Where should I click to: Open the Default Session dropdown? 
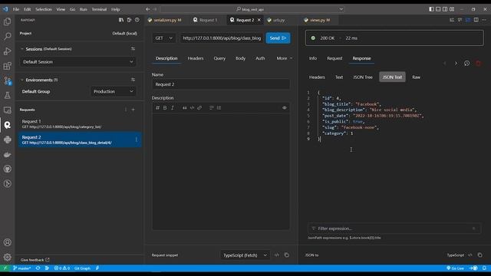pos(78,61)
